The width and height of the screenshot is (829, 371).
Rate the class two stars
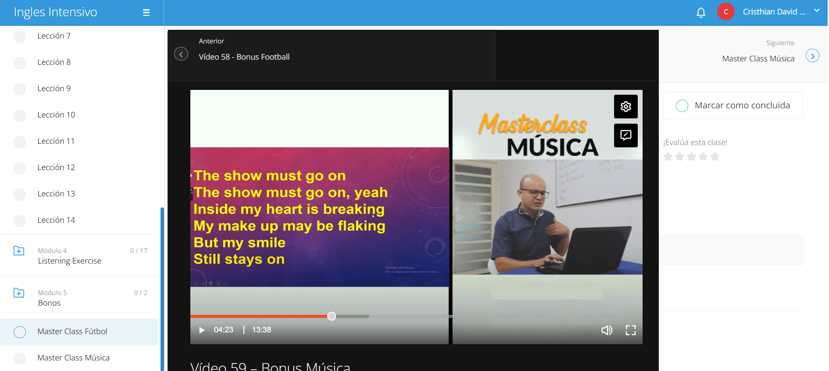[680, 157]
